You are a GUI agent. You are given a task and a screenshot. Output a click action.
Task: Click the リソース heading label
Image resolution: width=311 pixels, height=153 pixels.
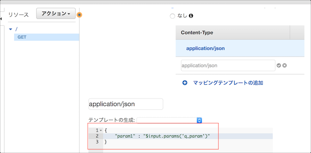tap(18, 15)
